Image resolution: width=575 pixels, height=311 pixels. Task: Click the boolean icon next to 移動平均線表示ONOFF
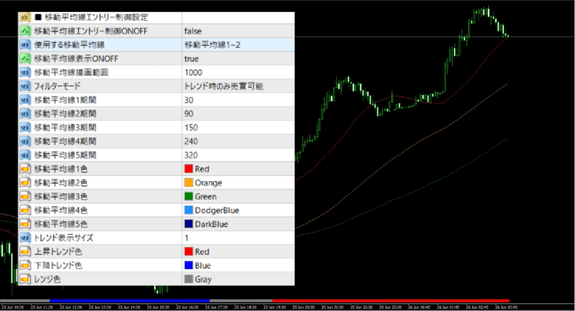point(25,59)
